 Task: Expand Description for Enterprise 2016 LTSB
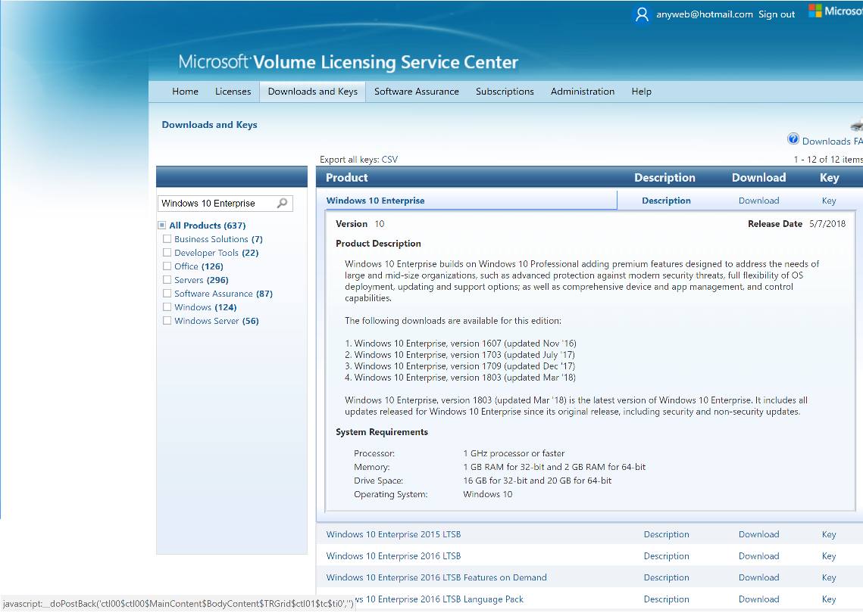tap(667, 556)
